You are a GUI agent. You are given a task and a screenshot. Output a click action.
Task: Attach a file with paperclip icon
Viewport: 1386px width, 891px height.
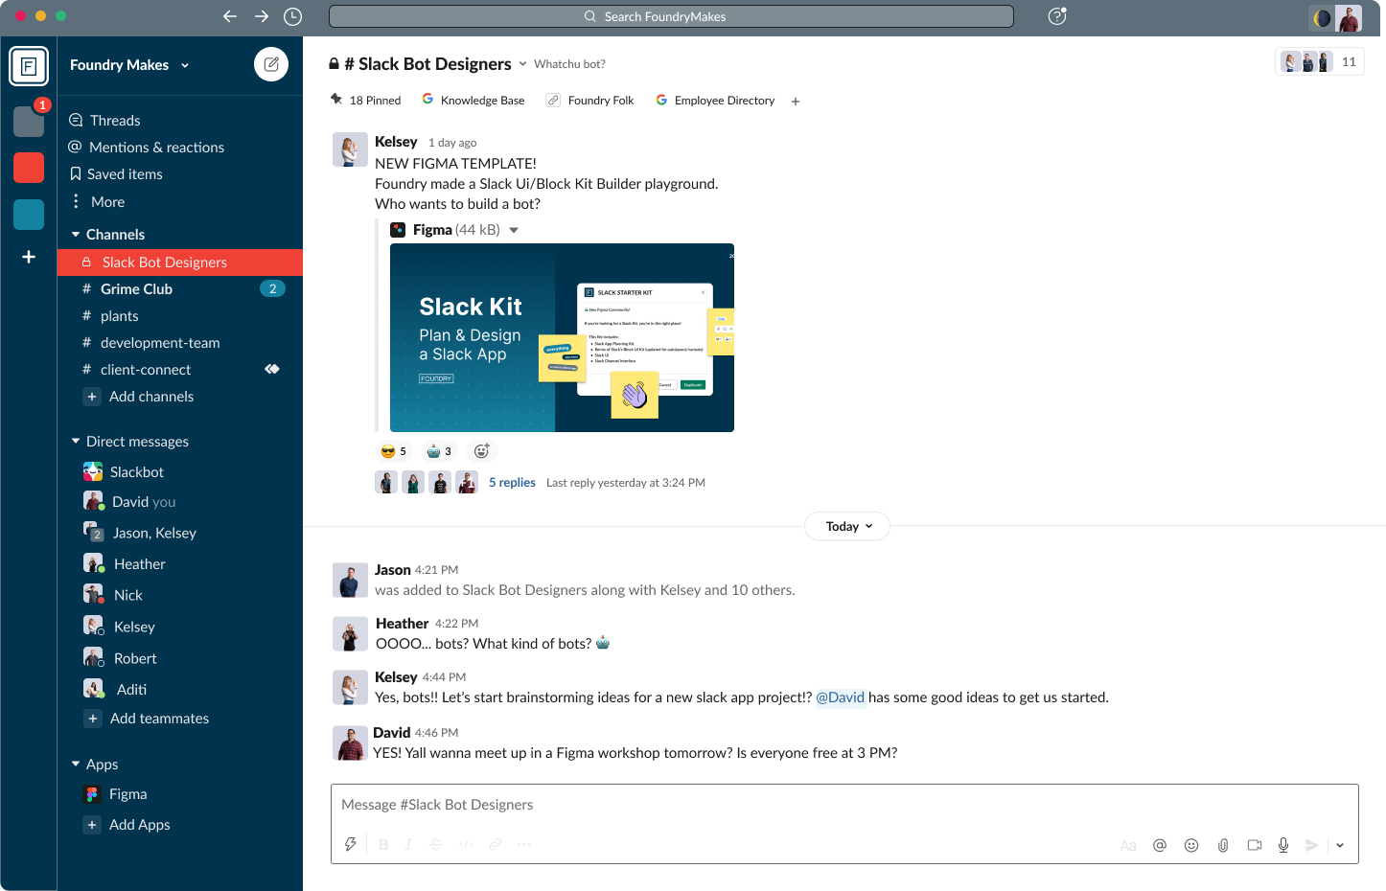pyautogui.click(x=1223, y=845)
